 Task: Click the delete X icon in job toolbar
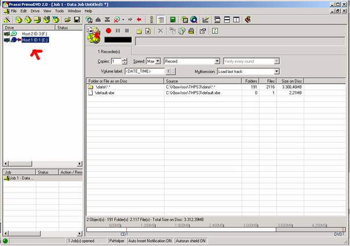pyautogui.click(x=161, y=30)
